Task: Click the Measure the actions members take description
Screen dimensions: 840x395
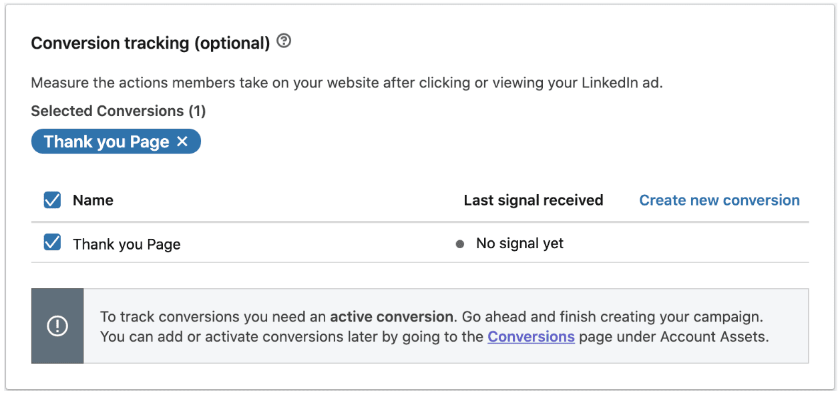Action: point(347,84)
